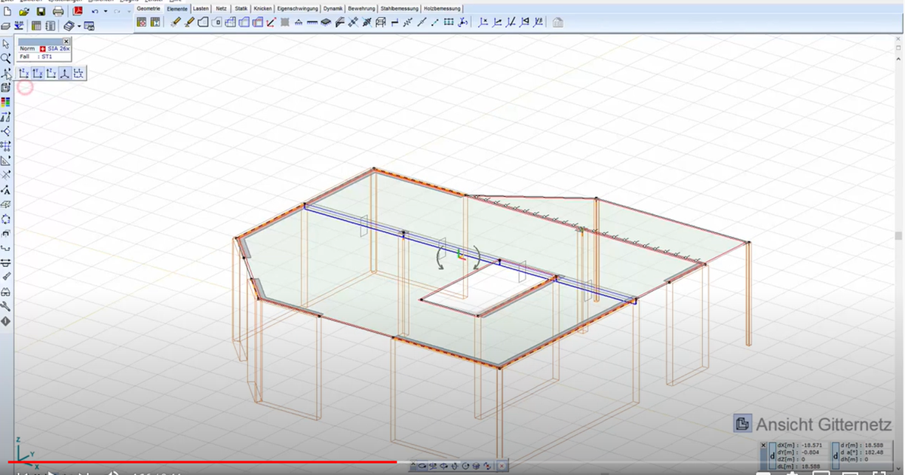Switch to the Stahlbemessung tab

click(x=400, y=8)
